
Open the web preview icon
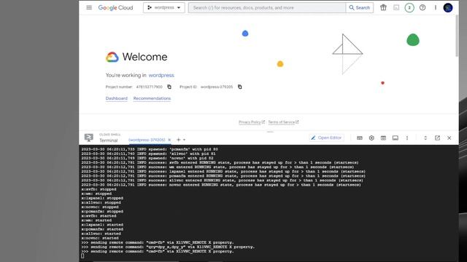tap(383, 138)
